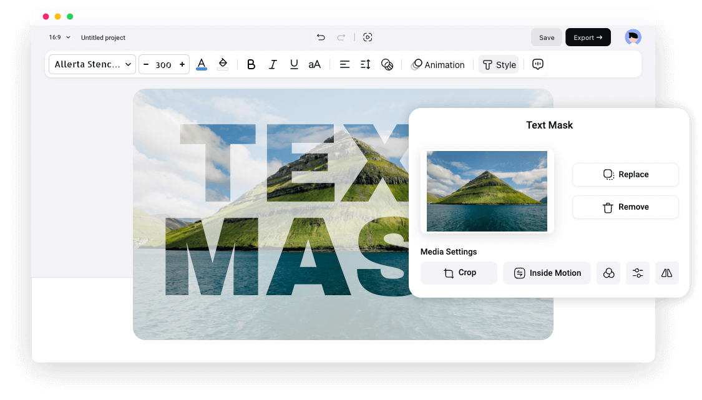The image size is (702, 400).
Task: Open the Animation panel
Action: click(x=438, y=64)
